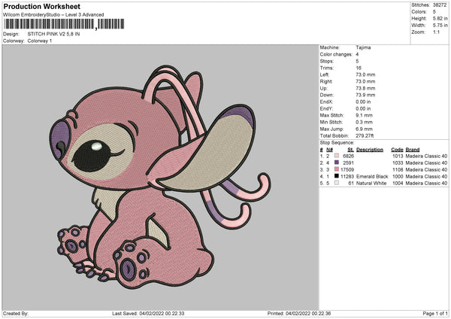Click the Down value 73.9 mm
Screen dimensions: 451x319
(365, 95)
